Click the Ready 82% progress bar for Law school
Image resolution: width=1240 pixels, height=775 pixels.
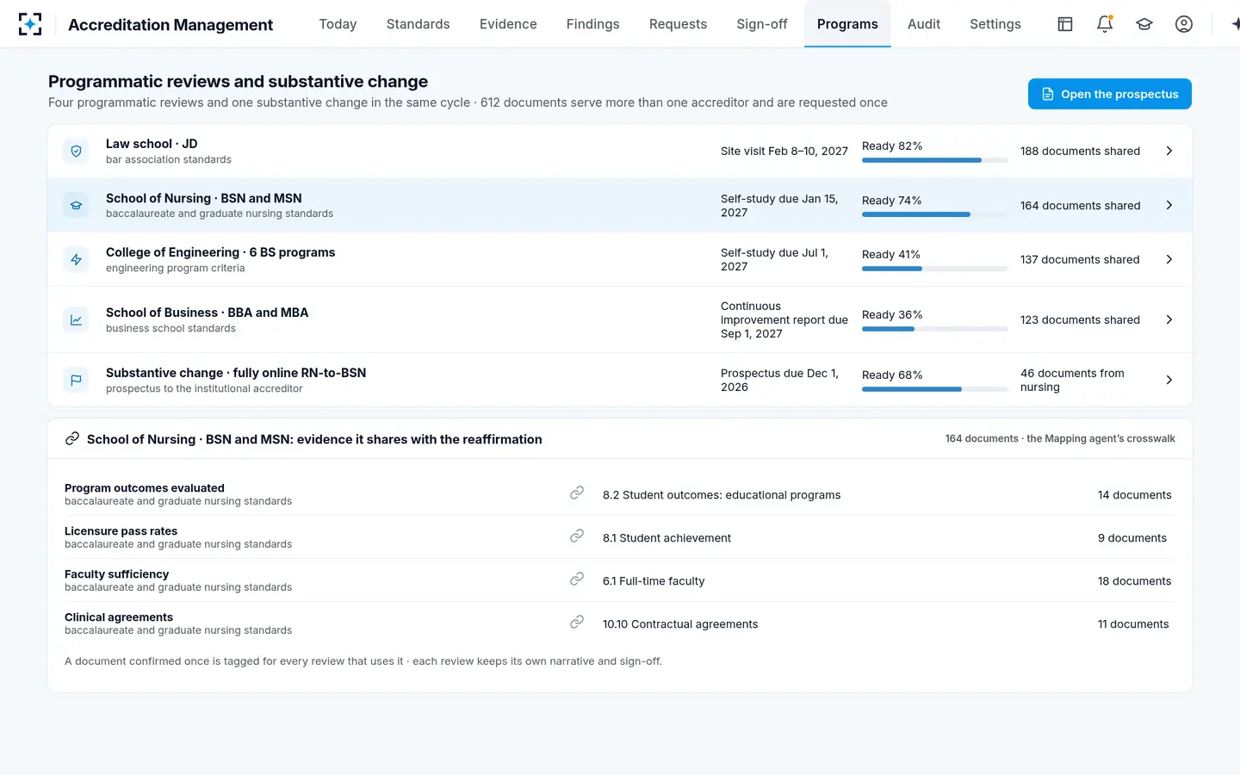pos(934,160)
